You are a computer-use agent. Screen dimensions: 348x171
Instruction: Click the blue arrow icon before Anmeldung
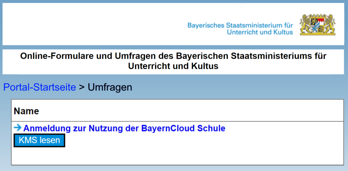click(x=17, y=128)
